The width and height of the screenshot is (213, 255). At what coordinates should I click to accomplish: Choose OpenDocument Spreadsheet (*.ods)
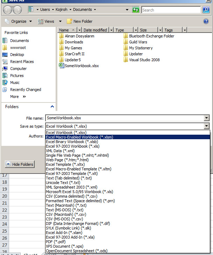(x=128, y=251)
